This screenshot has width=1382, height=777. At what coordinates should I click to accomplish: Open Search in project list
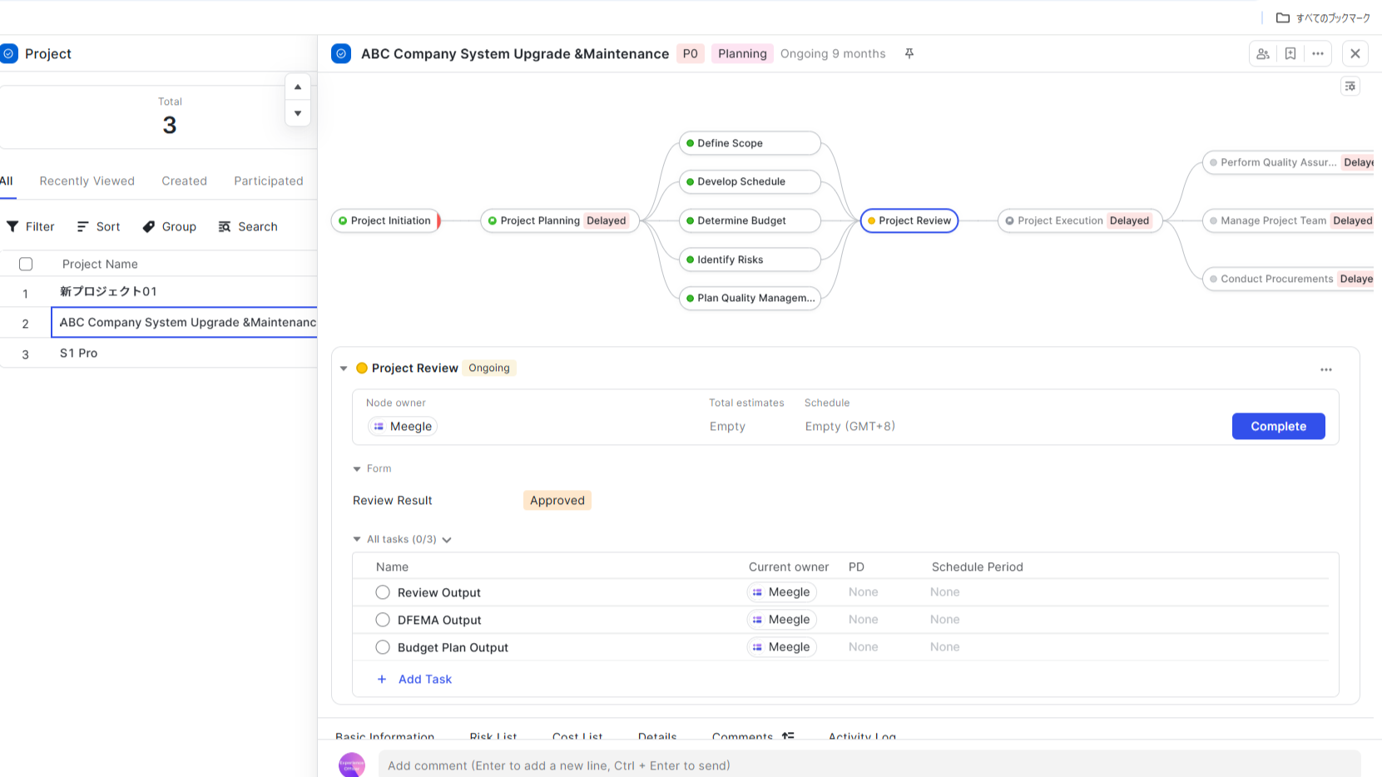[248, 226]
